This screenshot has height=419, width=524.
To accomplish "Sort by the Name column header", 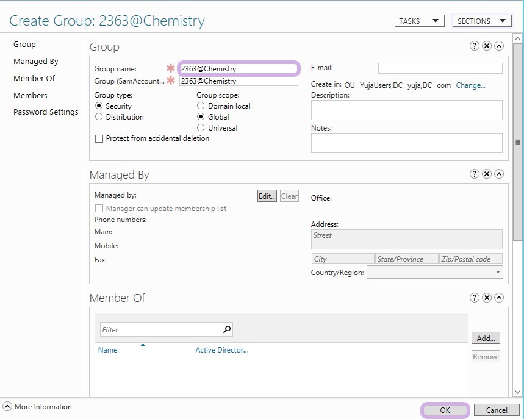I will 107,350.
